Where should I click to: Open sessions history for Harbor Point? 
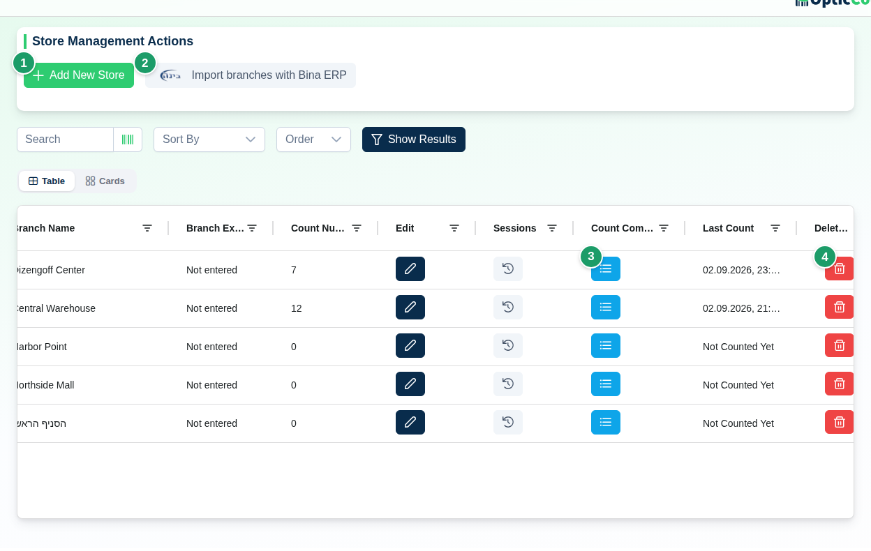(x=508, y=345)
